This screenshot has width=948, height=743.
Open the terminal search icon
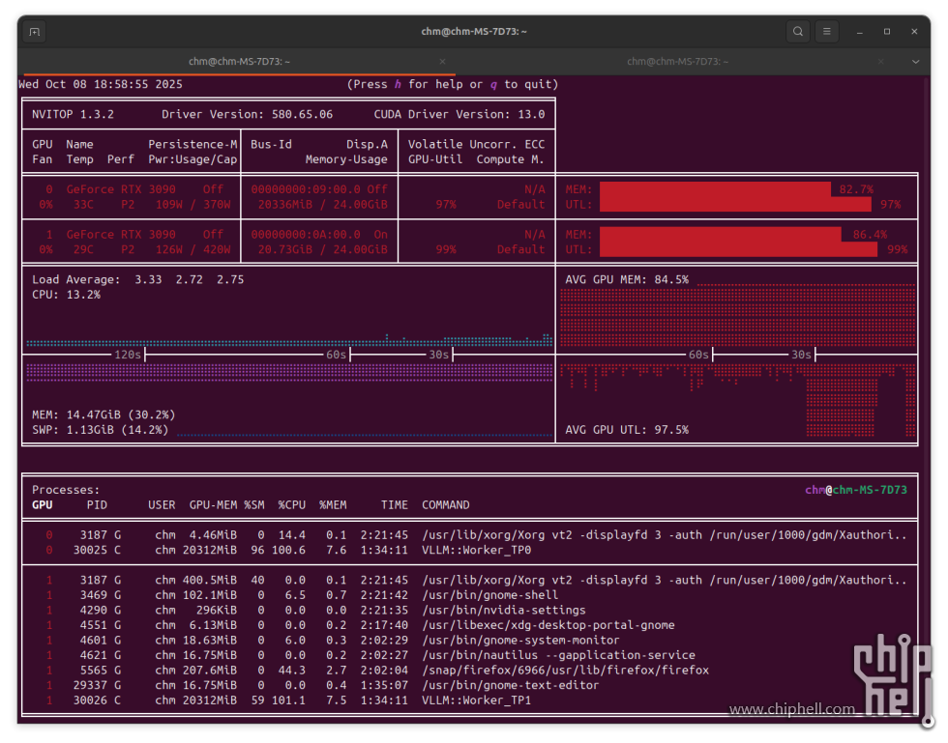[x=798, y=32]
